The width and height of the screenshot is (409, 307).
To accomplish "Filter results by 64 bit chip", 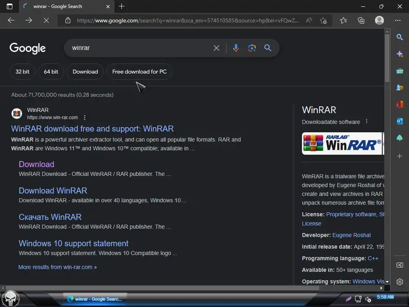I will tap(51, 72).
